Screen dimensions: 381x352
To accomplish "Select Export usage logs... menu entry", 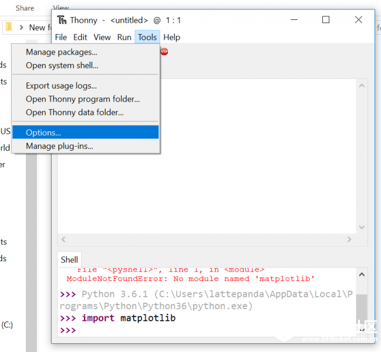I will [86, 86].
